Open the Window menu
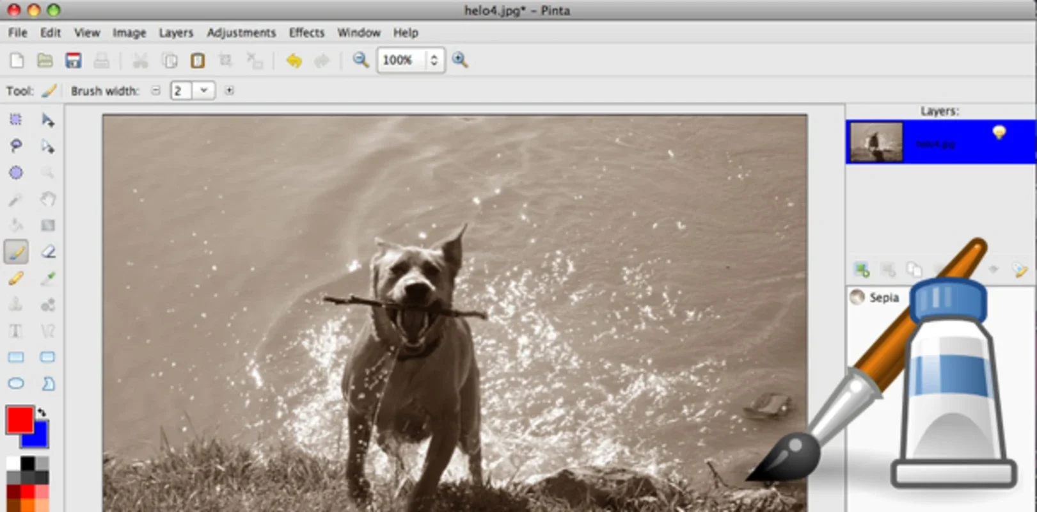 (359, 33)
